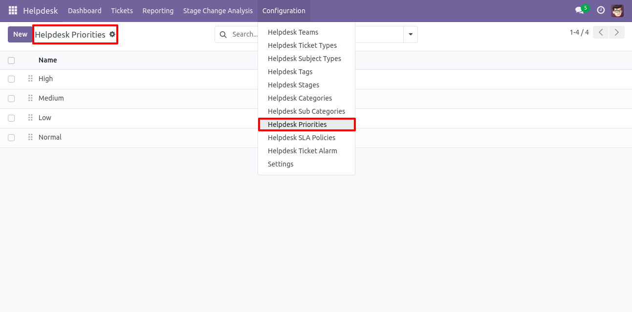Sort by the Name column header

point(48,60)
